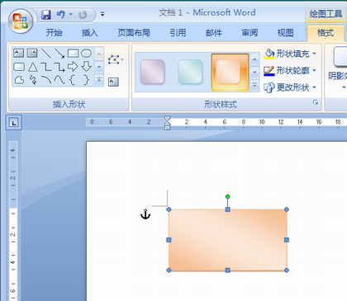Select the vertical text box shape
347x301 pixels.
[x=32, y=53]
